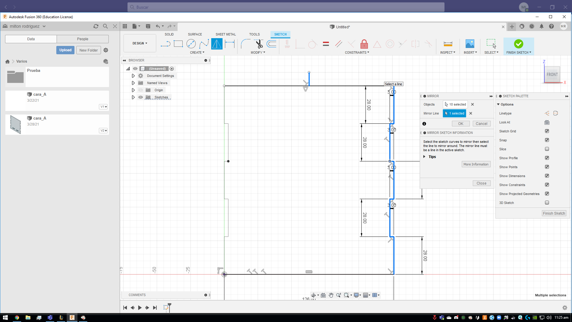Click the New Folder button
Viewport: 572px width, 322px height.
[x=88, y=50]
